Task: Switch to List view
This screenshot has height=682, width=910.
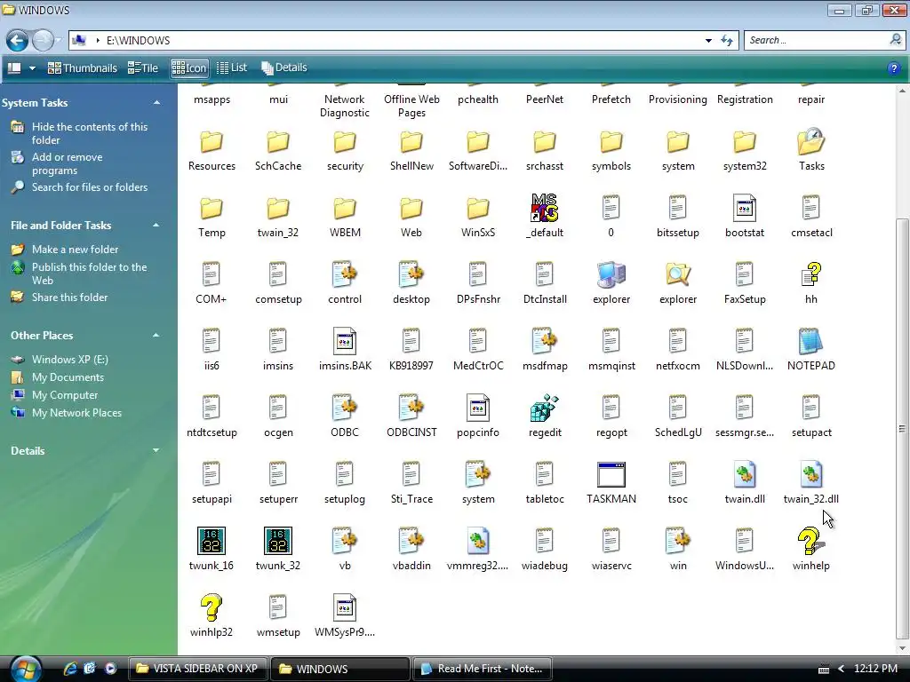Action: (x=232, y=67)
